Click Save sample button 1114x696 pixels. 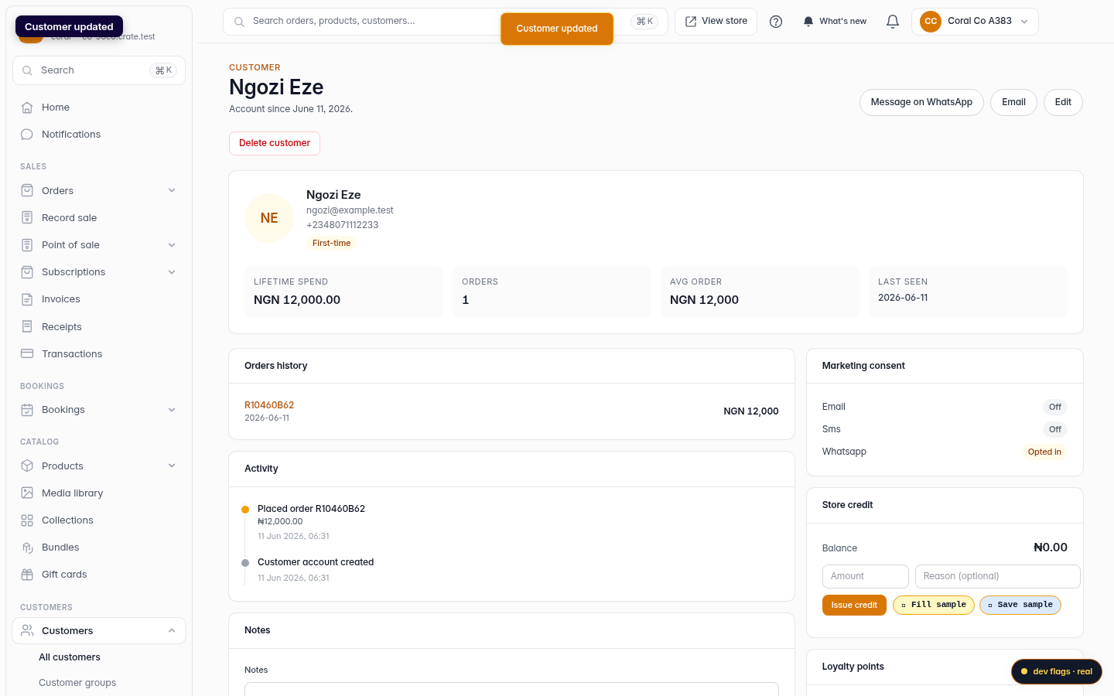(1020, 605)
